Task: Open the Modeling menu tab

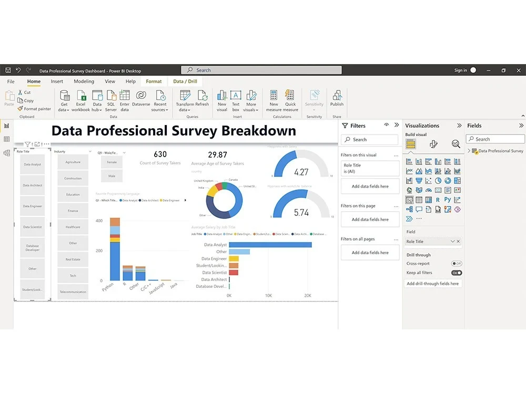Action: pyautogui.click(x=84, y=81)
